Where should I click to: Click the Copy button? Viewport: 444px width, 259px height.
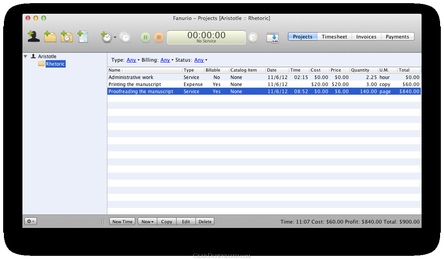point(166,222)
